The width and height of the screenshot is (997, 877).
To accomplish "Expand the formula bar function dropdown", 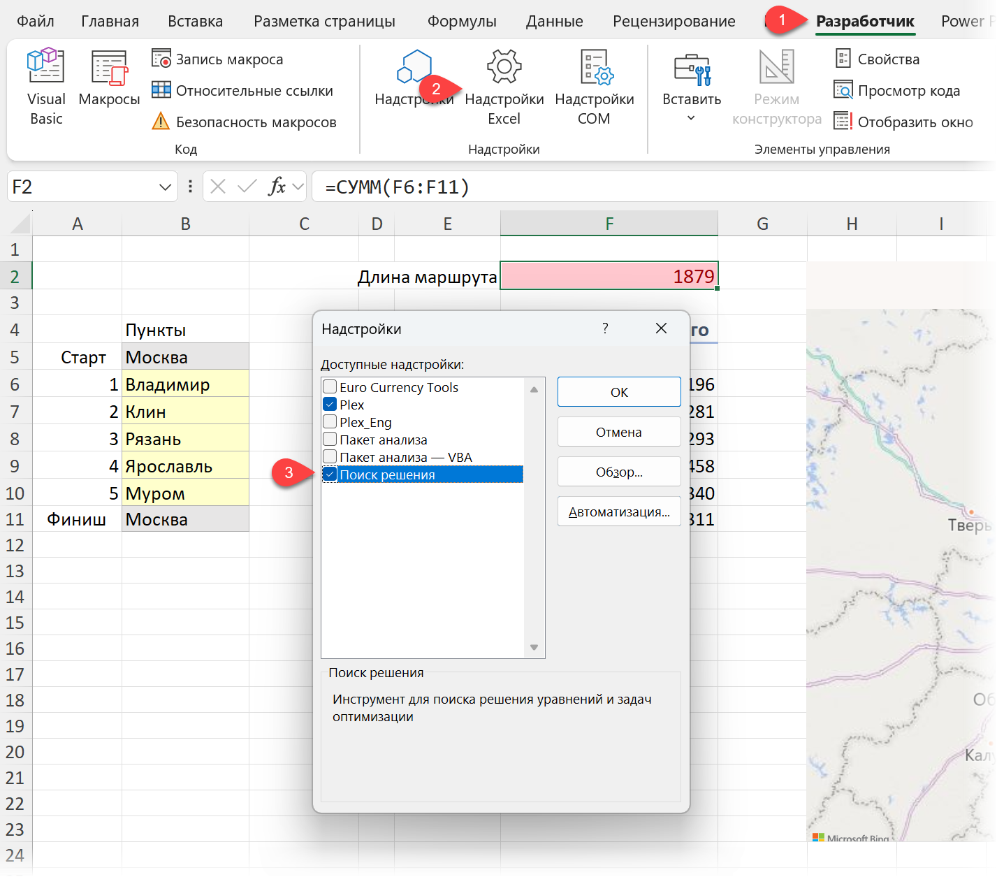I will point(298,187).
